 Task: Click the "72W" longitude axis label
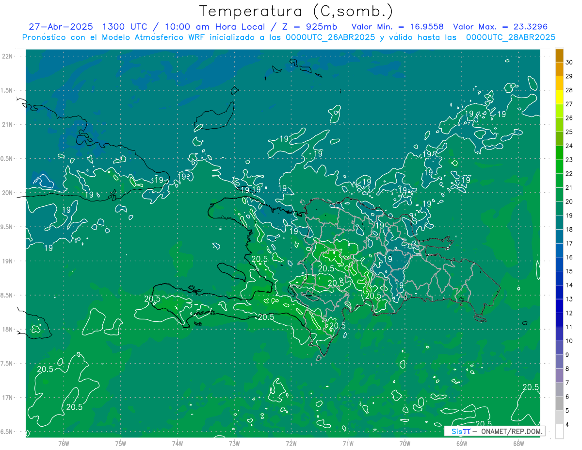[291, 444]
